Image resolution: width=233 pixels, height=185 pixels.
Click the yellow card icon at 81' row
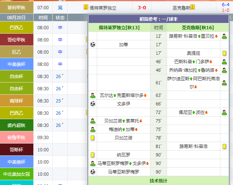click(x=224, y=147)
